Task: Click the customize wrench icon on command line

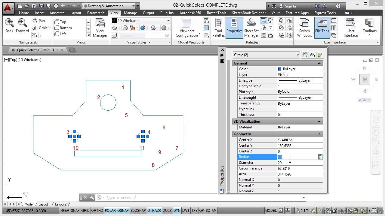Action: coord(92,197)
